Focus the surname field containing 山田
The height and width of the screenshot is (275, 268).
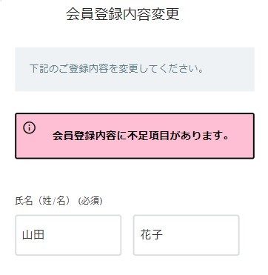(68, 235)
